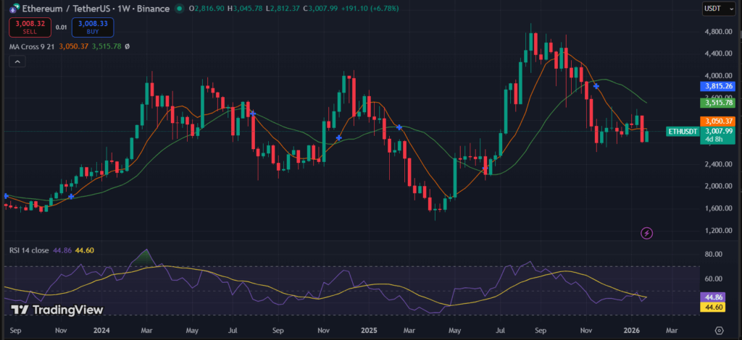742x340 pixels.
Task: Click the ETHUSDT price label on price axis
Action: pyautogui.click(x=680, y=131)
